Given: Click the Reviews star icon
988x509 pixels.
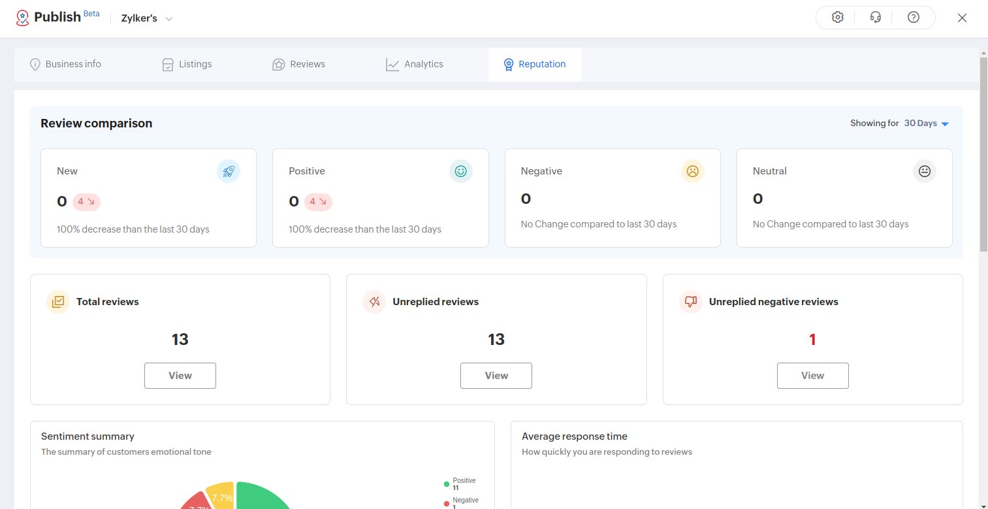Looking at the screenshot, I should click(x=279, y=65).
